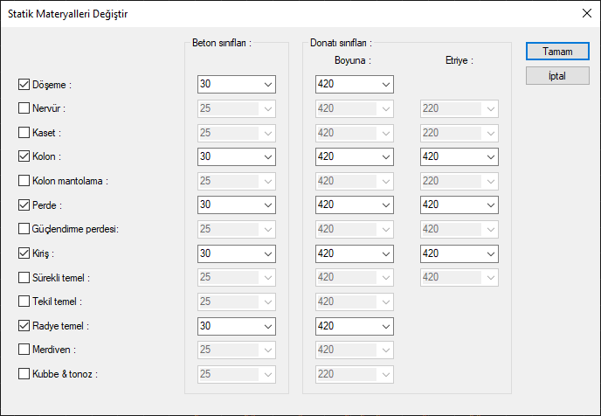Toggle the Kolon checkbox off
Viewport: 601px width, 416px height.
tap(24, 157)
